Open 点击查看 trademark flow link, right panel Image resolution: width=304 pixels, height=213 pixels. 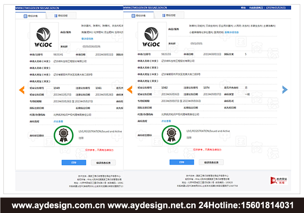(166, 121)
